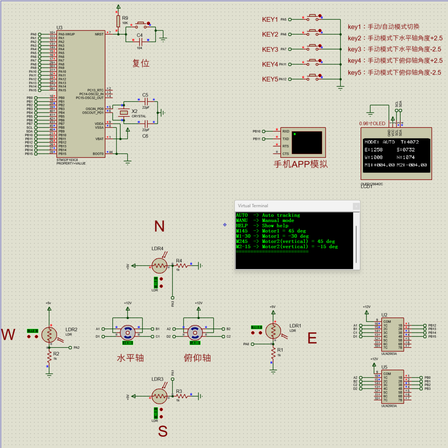Select the LDR1 photoresistor near E
Screen dimensions: 448x448
click(273, 331)
